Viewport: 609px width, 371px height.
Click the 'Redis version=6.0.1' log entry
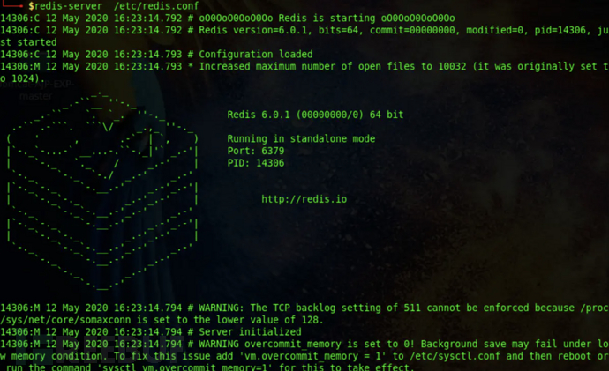[256, 30]
